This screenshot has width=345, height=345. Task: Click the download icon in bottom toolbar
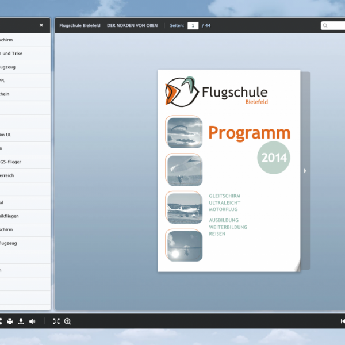[x=21, y=321]
